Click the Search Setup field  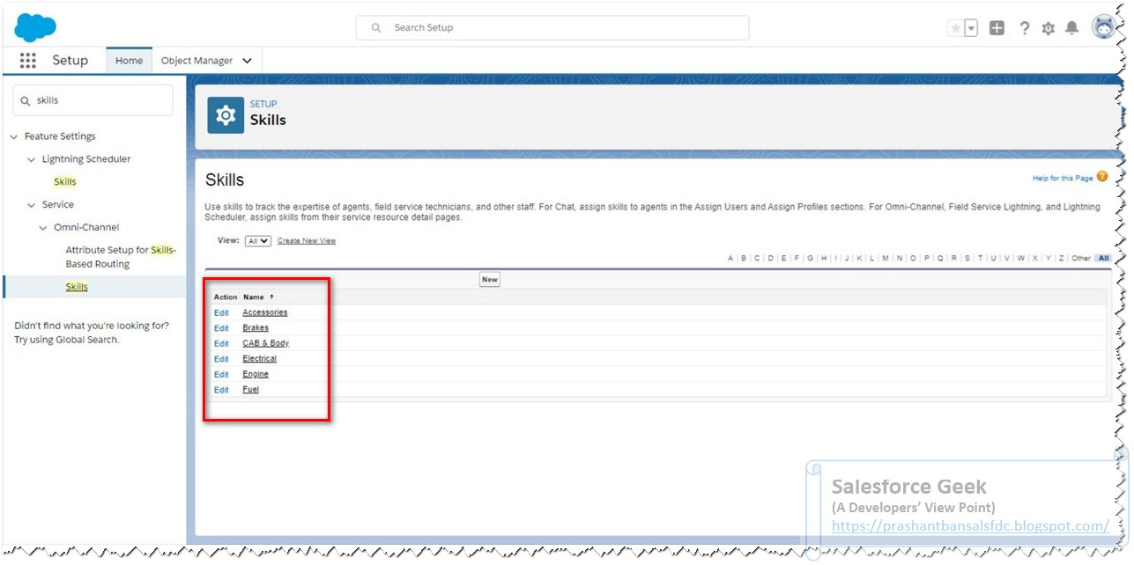pyautogui.click(x=552, y=28)
